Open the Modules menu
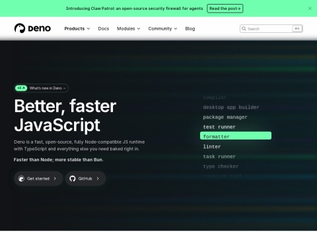Screen dimensions: 317x237 coord(129,28)
